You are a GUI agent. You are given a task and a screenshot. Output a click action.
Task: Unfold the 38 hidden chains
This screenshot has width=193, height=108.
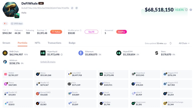click(x=48, y=62)
